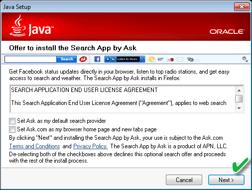The image size is (252, 190).
Task: Open the Privacy Policy link
Action: coord(90,146)
